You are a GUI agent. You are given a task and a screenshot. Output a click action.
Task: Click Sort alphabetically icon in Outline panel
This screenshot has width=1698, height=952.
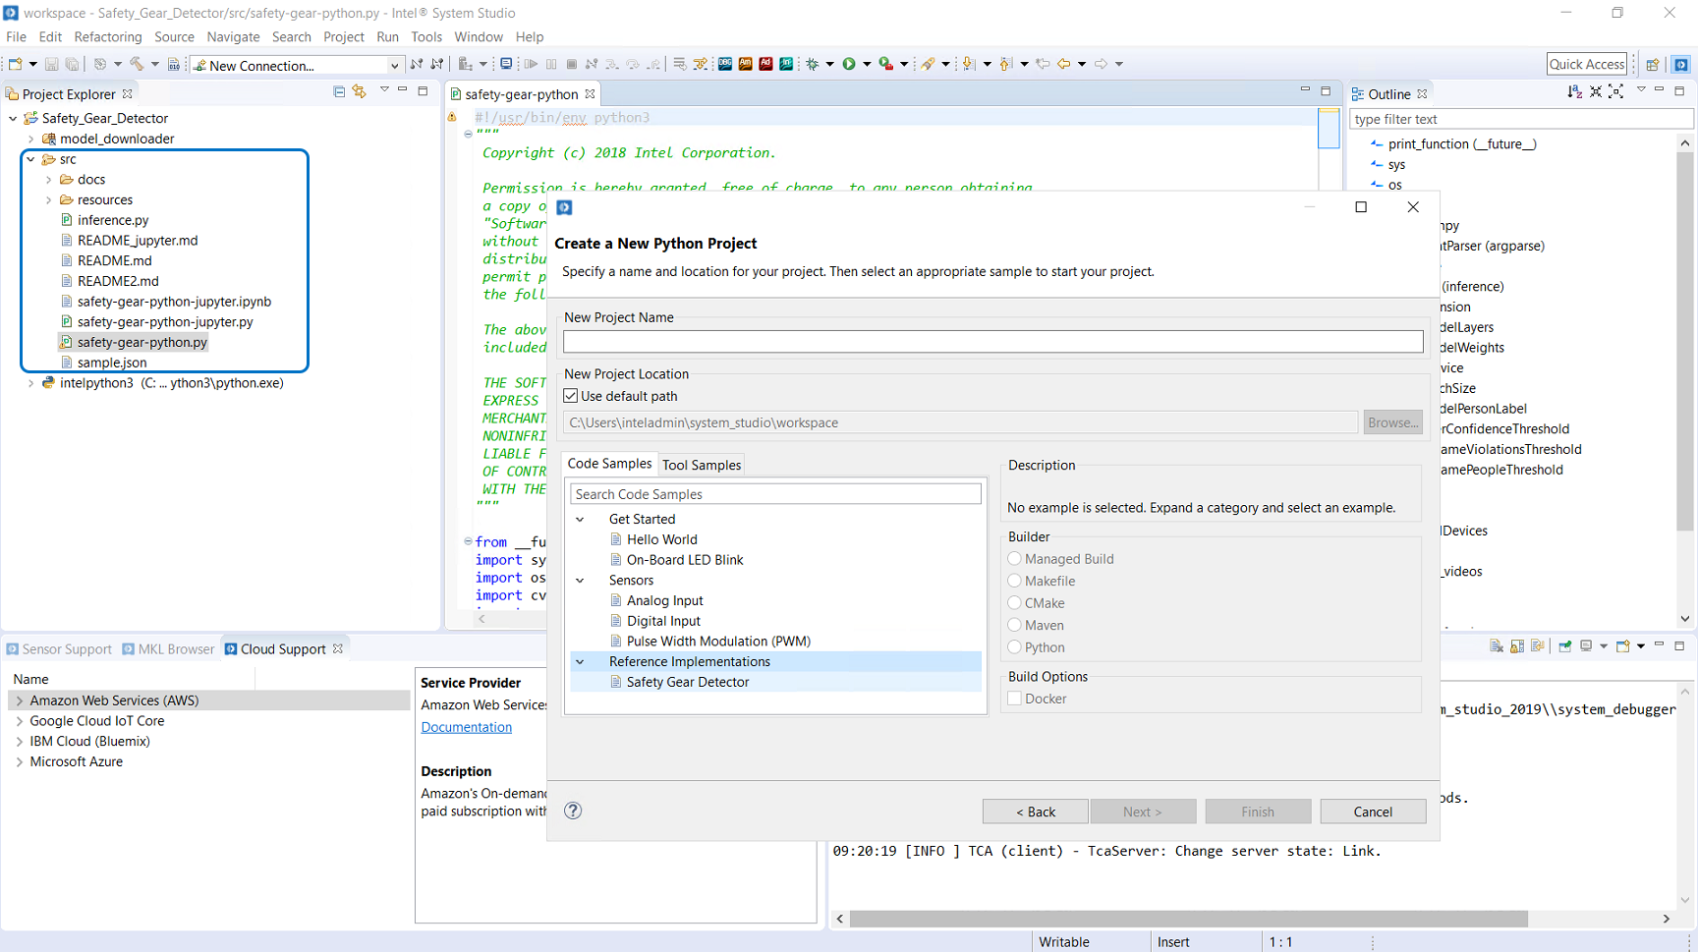tap(1574, 91)
